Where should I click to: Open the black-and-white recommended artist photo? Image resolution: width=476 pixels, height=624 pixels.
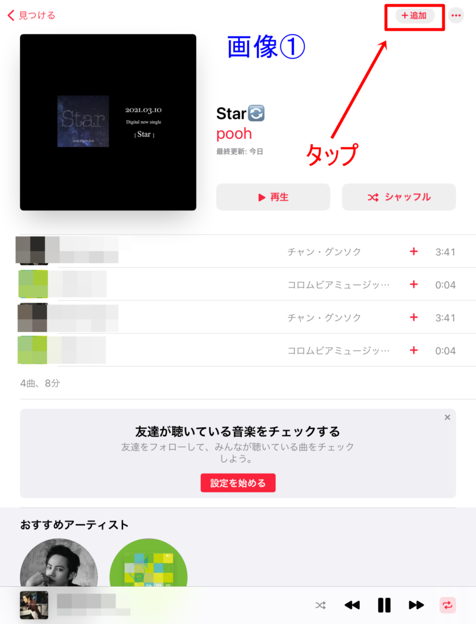click(x=59, y=562)
